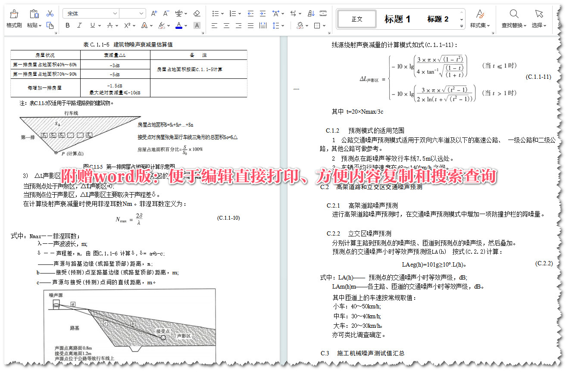Open the font name dropdown showing 宋体

tap(116, 13)
